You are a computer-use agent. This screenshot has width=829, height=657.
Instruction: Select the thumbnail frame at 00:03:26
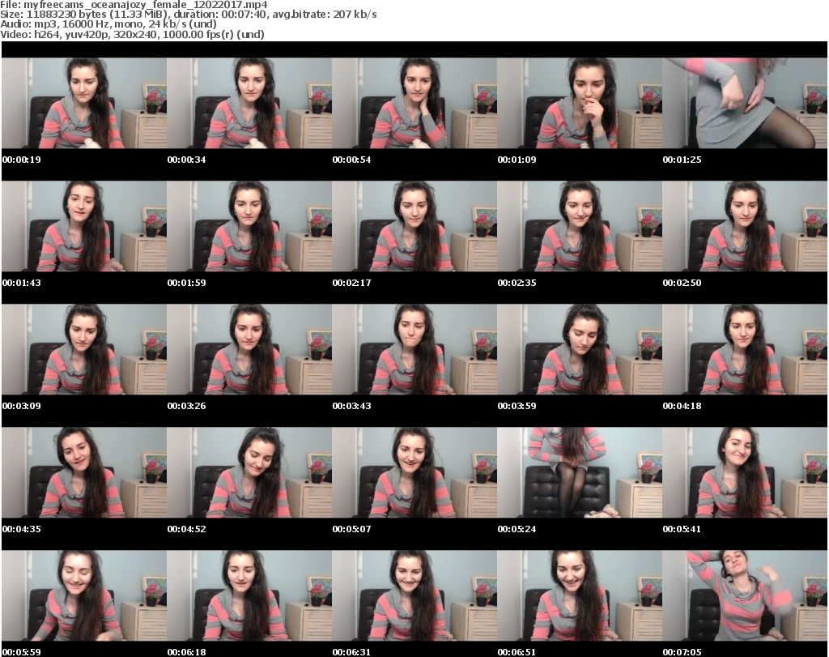point(249,349)
